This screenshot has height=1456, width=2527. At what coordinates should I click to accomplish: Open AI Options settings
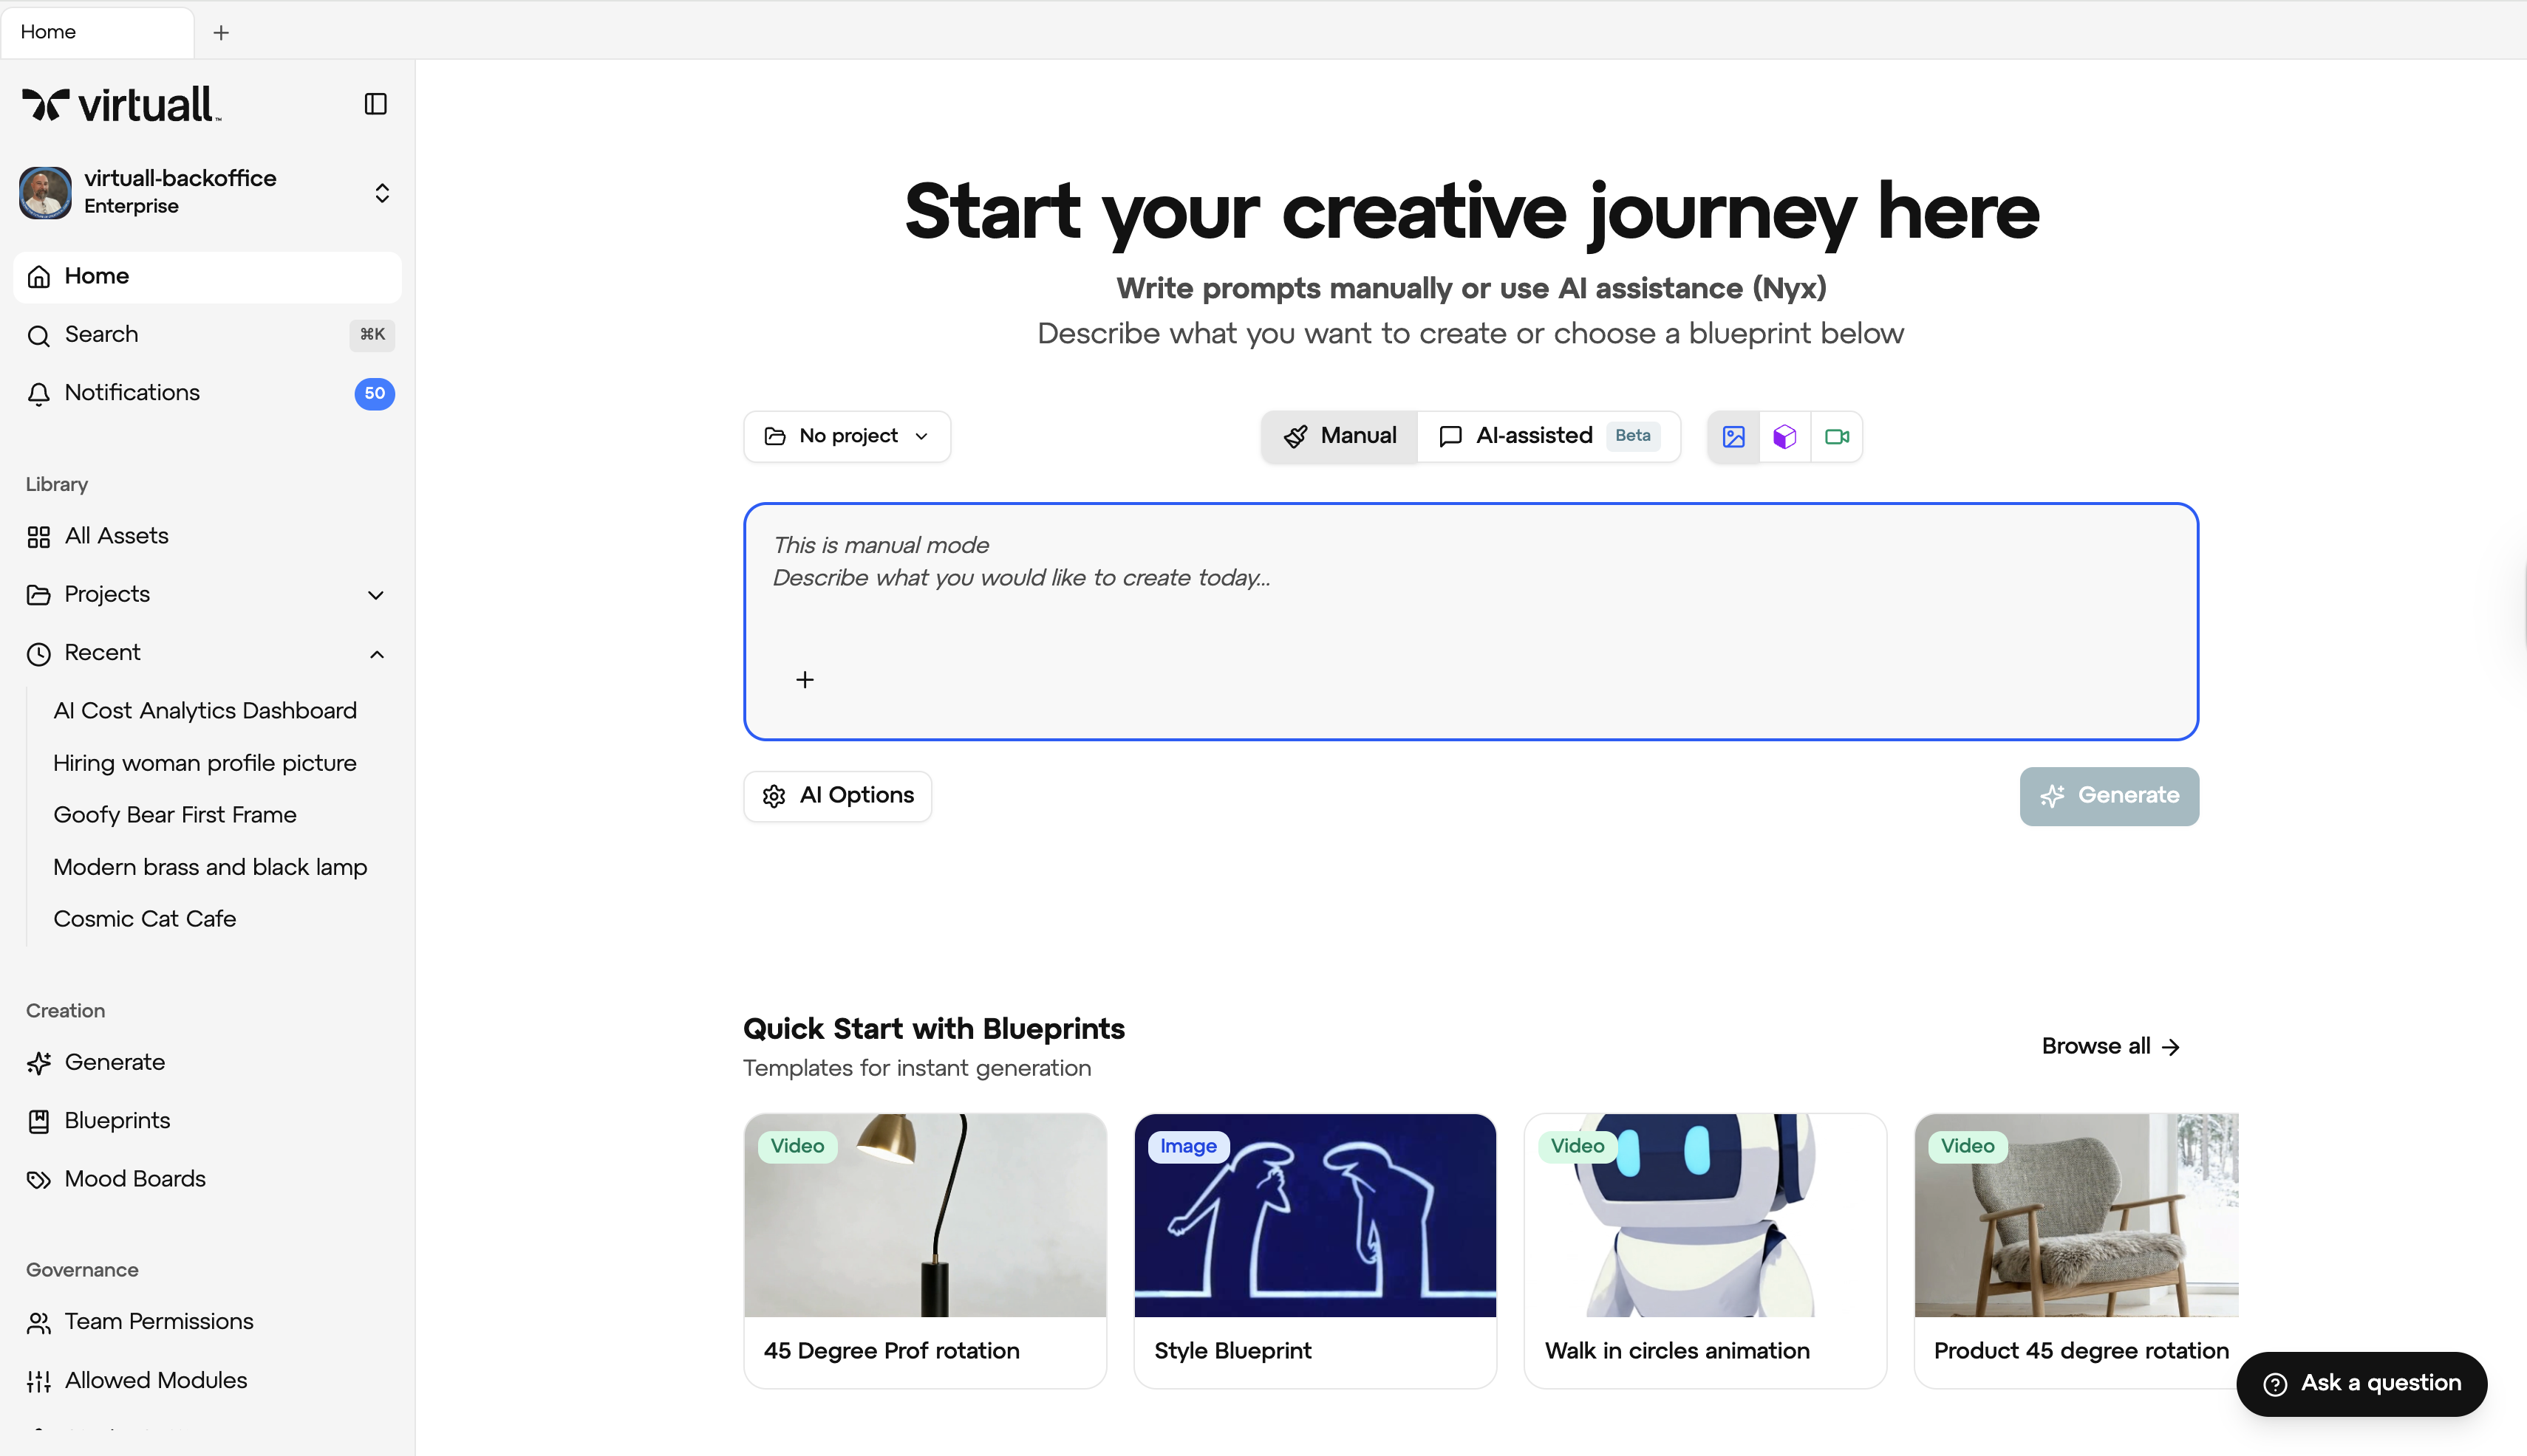[x=838, y=796]
